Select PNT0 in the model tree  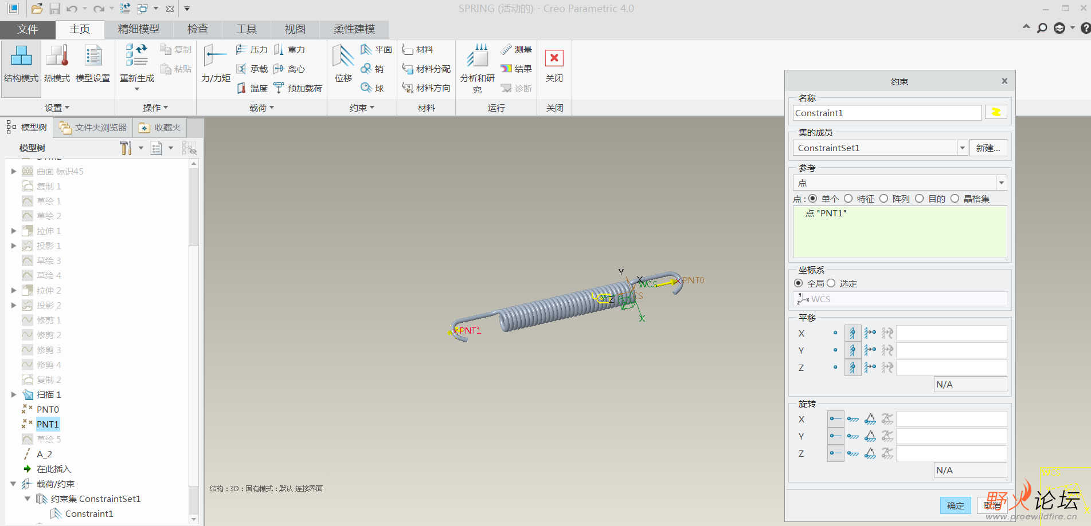pos(48,410)
